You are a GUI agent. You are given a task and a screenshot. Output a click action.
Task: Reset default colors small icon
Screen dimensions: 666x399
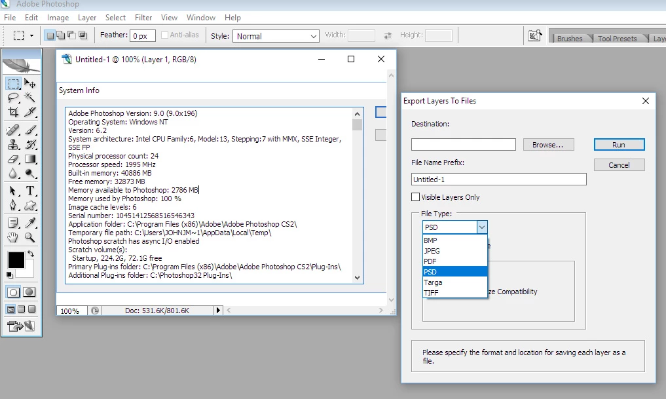point(9,275)
